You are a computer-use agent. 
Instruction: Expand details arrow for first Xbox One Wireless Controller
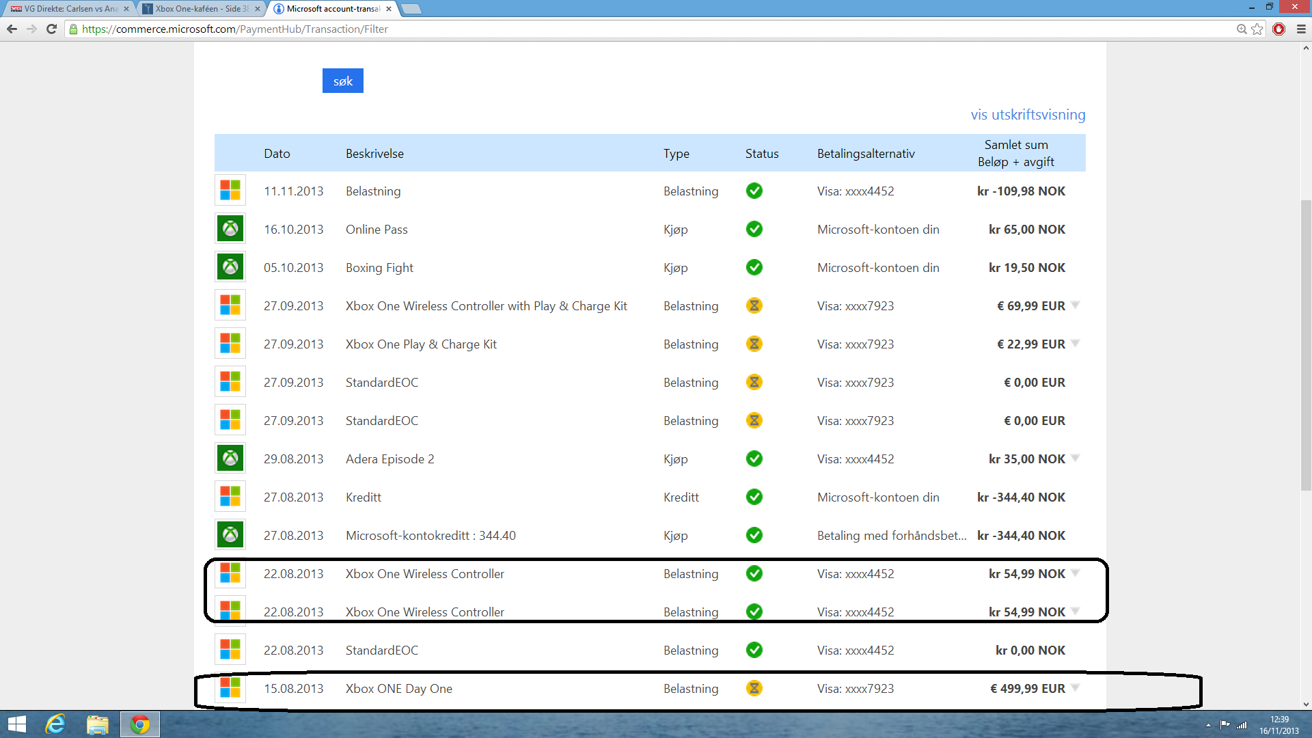1076,573
